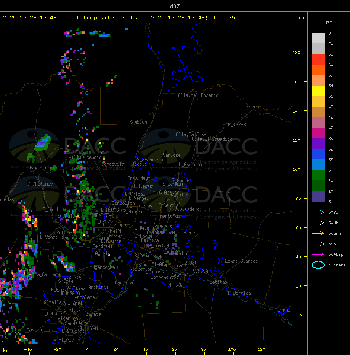Image resolution: width=350 pixels, height=355 pixels.
Task: Click the 'Mirador' map label
Action: point(177,285)
